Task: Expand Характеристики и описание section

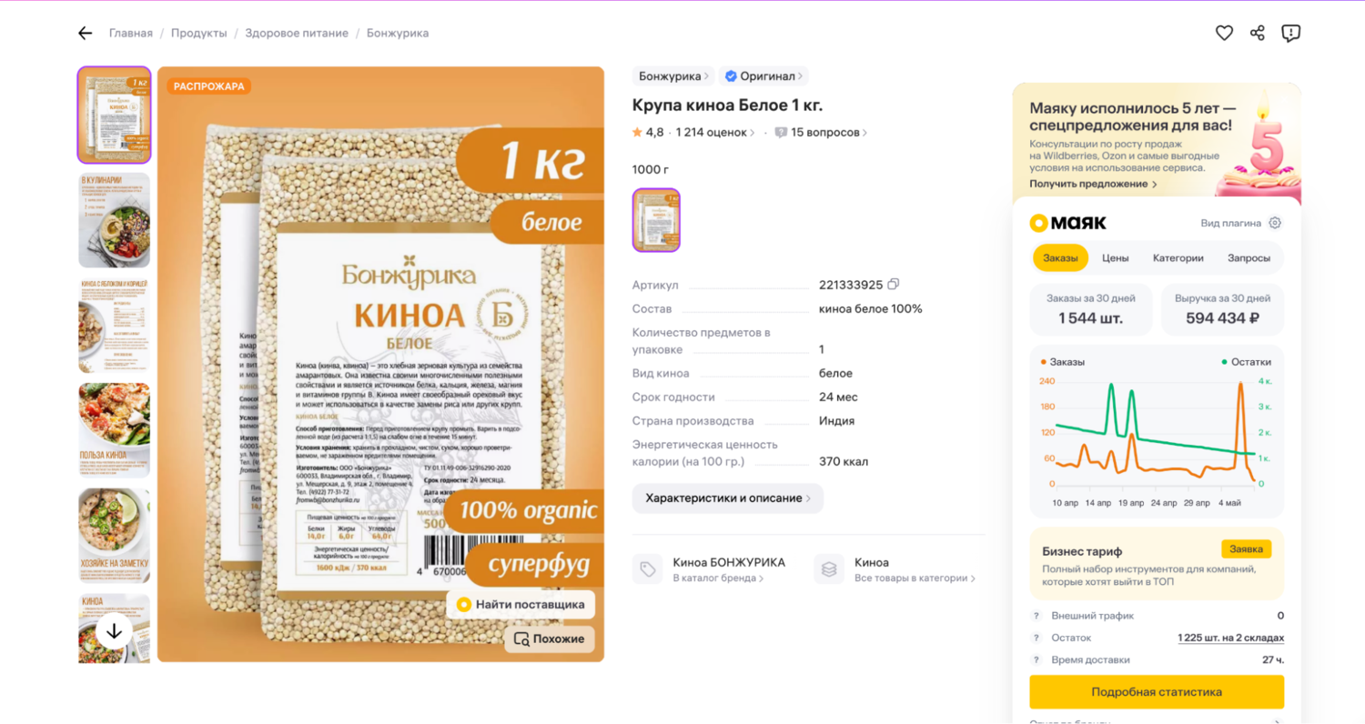Action: pyautogui.click(x=727, y=498)
